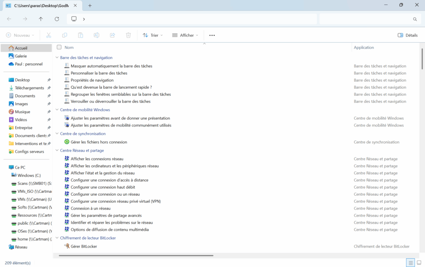Expand the address bar path chevron
Screen dimensions: 425x267
[84, 19]
